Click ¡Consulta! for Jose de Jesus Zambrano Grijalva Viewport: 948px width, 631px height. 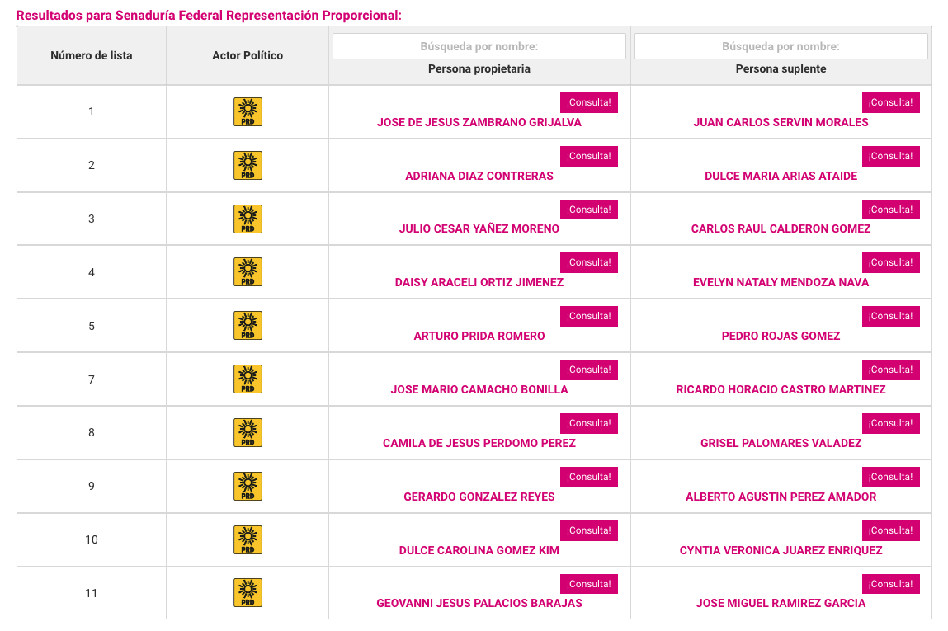click(x=589, y=103)
